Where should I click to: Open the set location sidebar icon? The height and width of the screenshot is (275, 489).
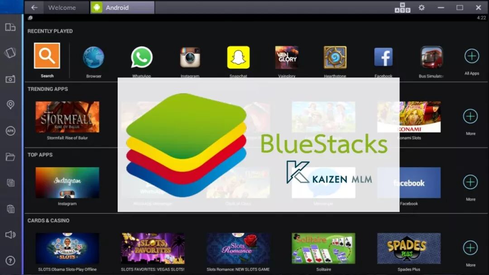tap(10, 104)
